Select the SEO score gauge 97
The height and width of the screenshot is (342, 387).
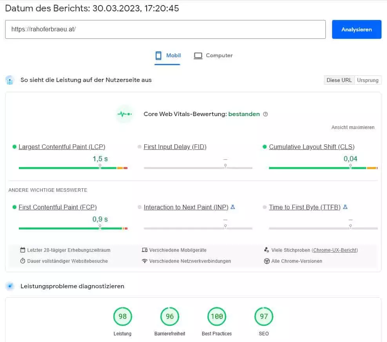click(x=264, y=317)
